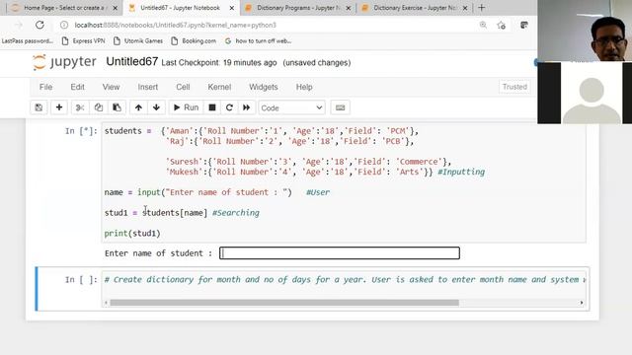Restart kernel and rerun notebook icon

tap(246, 107)
